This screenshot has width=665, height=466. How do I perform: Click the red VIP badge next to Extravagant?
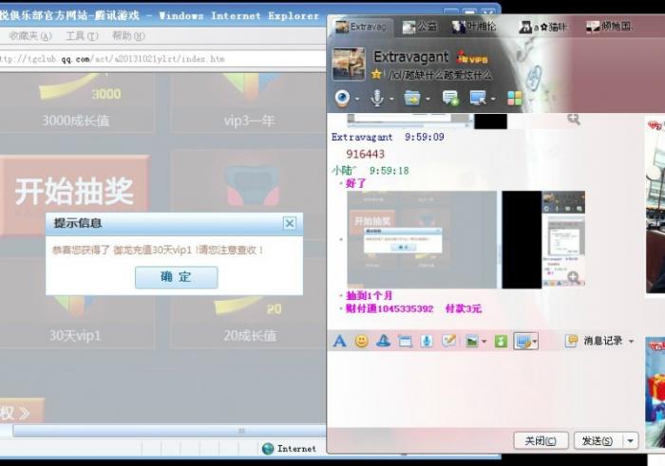click(471, 58)
